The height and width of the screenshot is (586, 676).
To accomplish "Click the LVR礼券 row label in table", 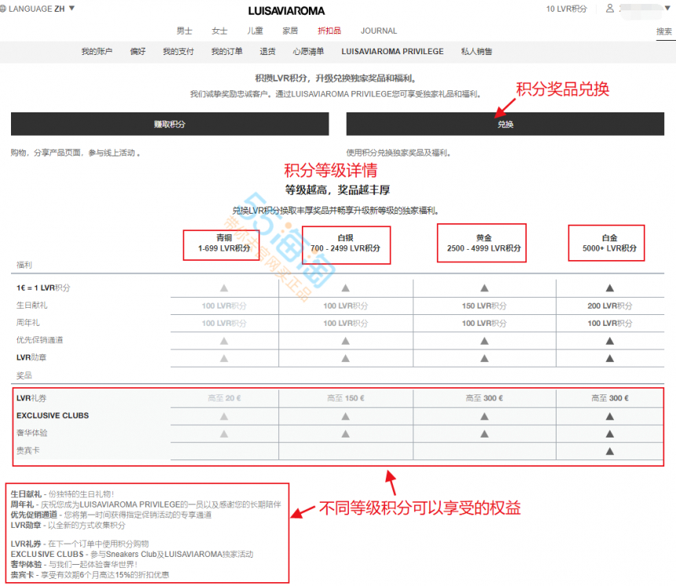I will point(31,398).
